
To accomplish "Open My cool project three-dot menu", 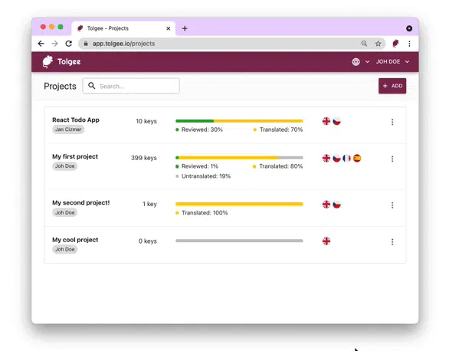I will [x=392, y=242].
